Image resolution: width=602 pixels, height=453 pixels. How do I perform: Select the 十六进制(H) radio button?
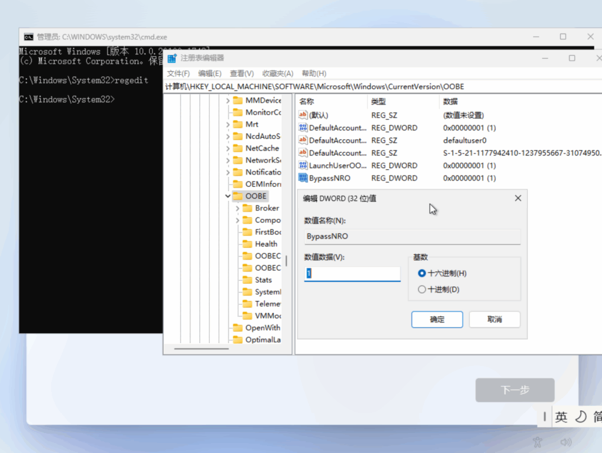click(422, 273)
